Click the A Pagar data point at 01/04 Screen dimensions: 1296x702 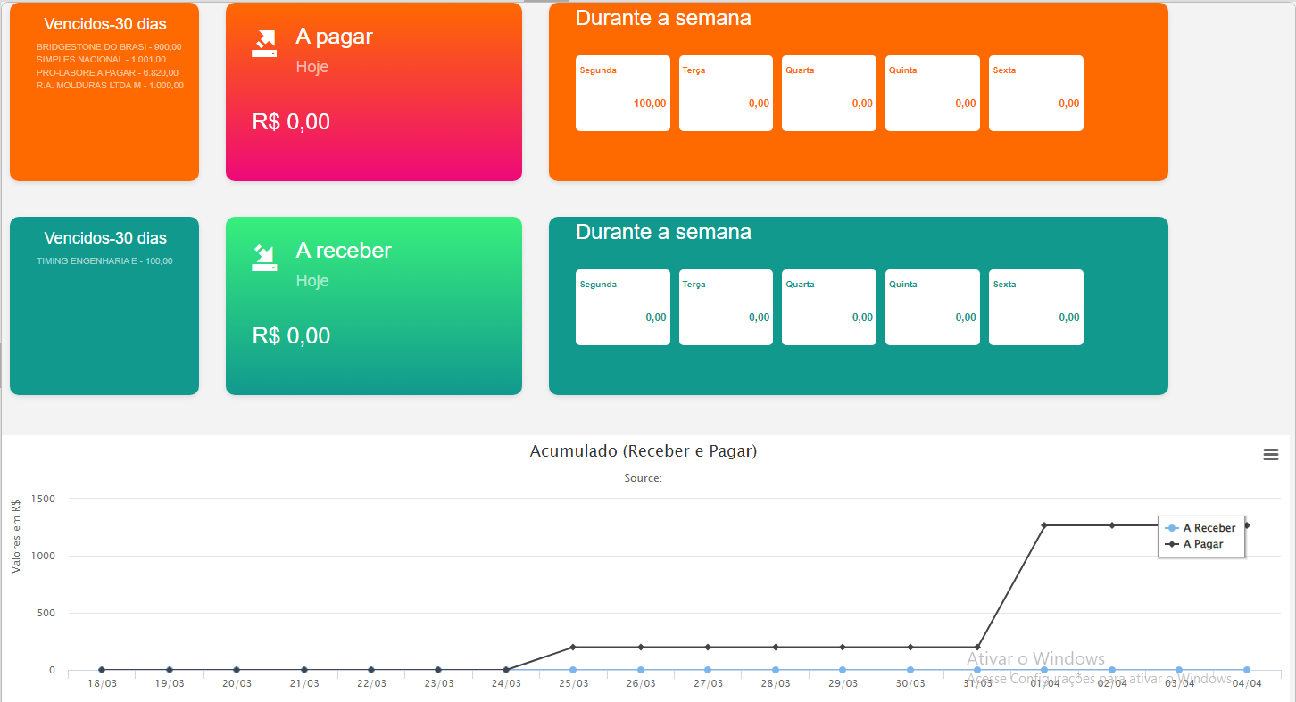[1044, 525]
